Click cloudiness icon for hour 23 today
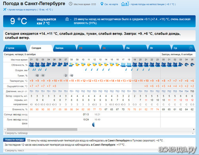199x155 pixels. click(x=158, y=65)
